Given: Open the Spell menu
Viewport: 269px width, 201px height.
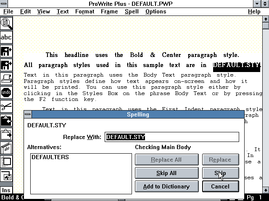Looking at the screenshot, I should (x=132, y=11).
